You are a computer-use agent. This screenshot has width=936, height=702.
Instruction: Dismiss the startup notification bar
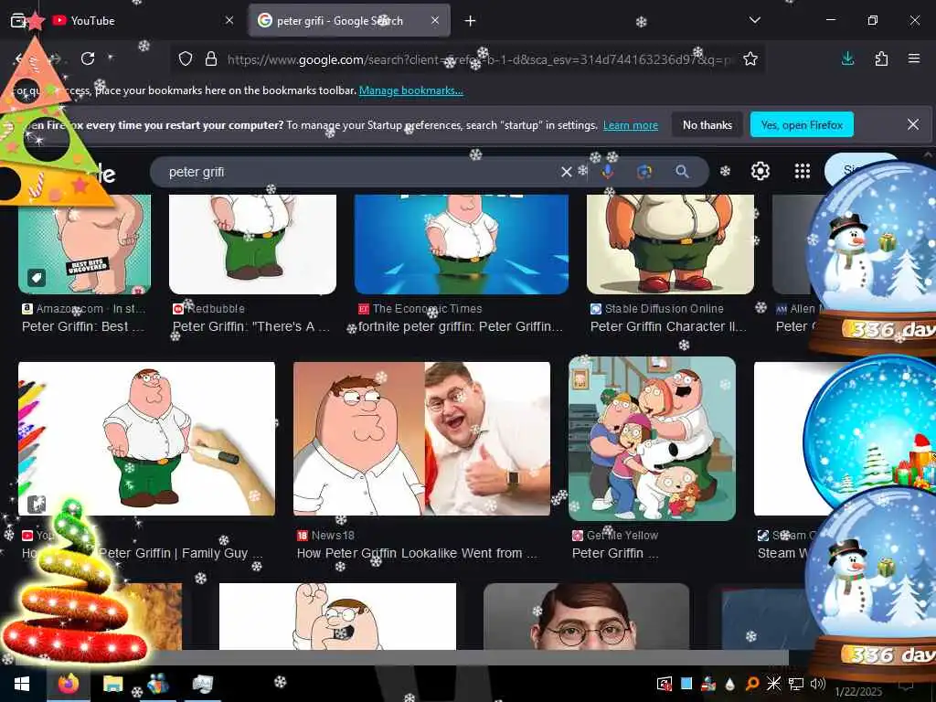tap(913, 124)
